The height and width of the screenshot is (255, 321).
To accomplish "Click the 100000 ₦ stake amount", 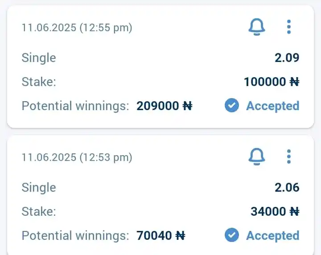I will [x=272, y=82].
